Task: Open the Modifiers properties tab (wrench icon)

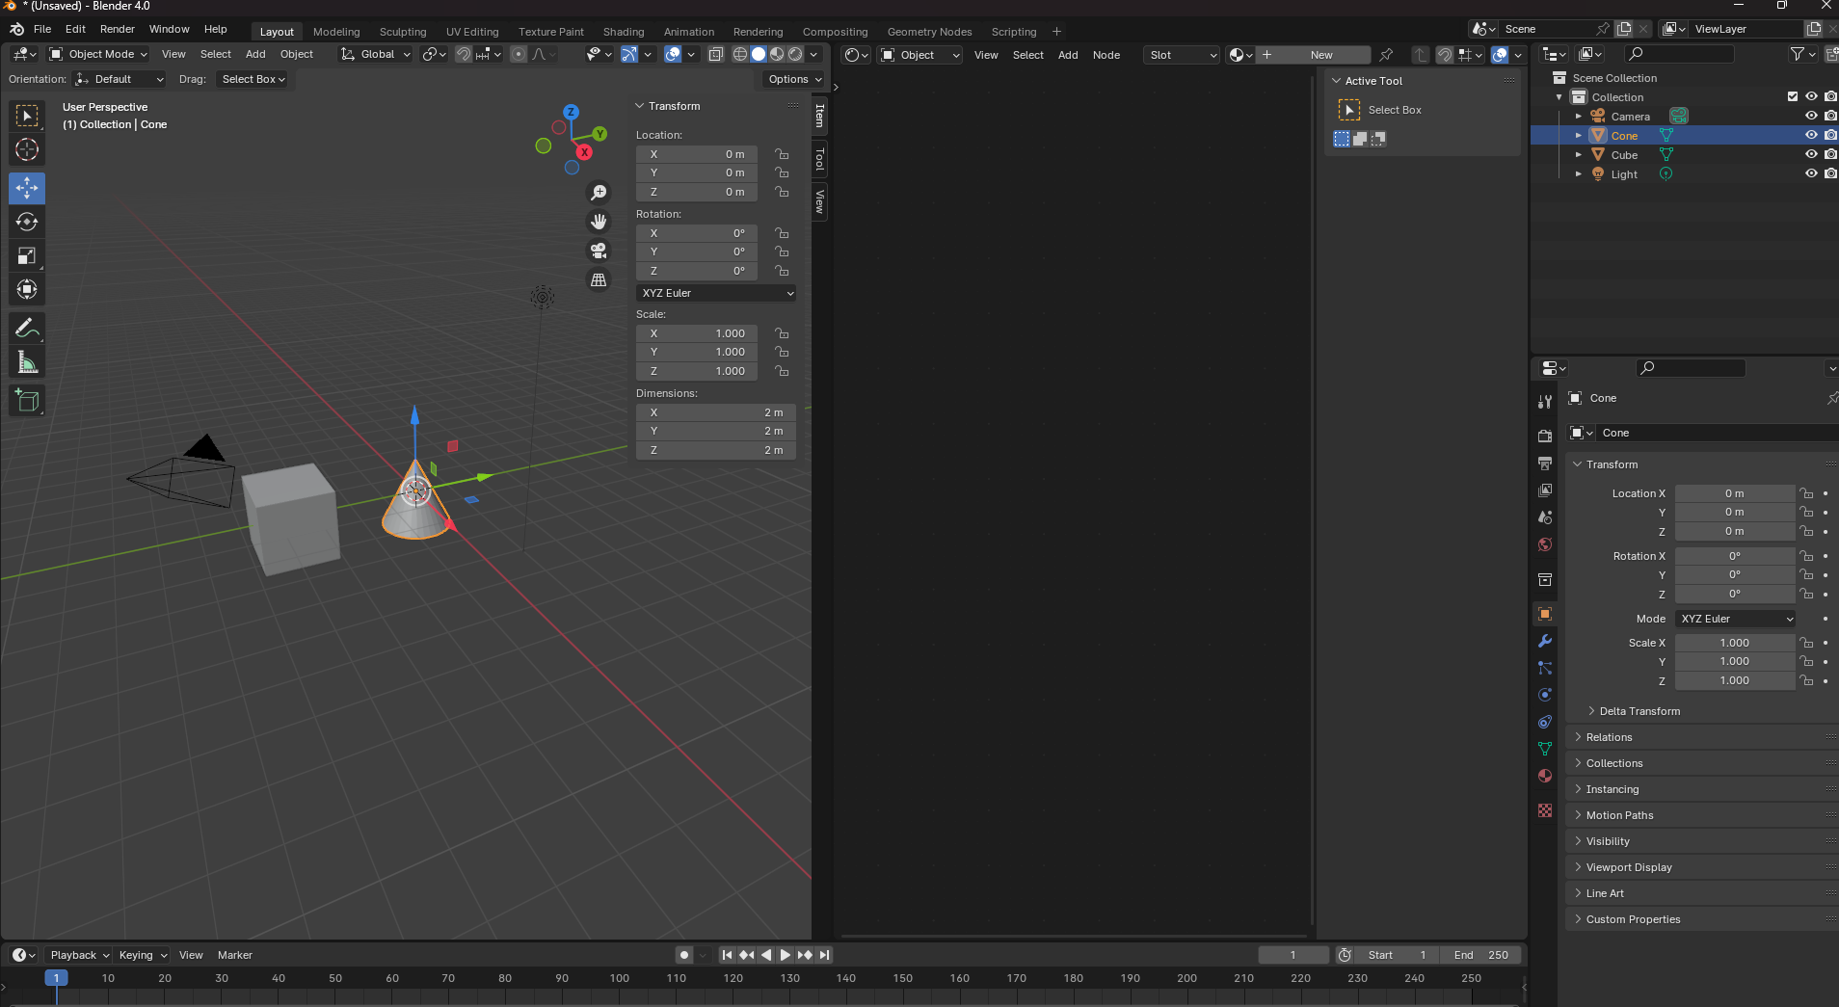Action: pyautogui.click(x=1545, y=641)
